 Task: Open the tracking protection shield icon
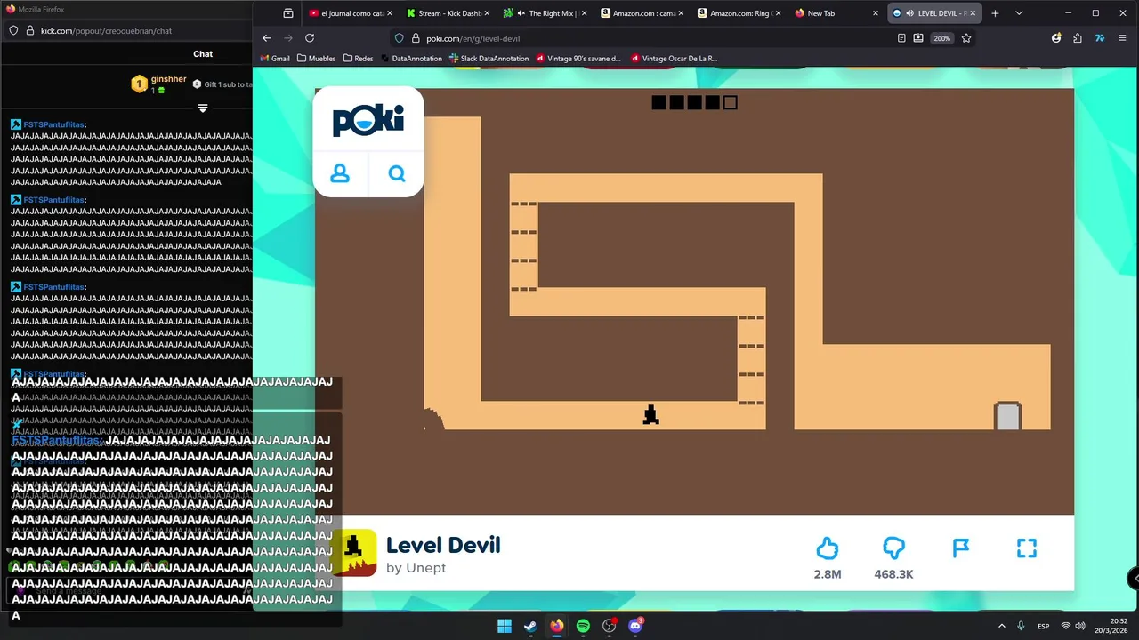pyautogui.click(x=400, y=38)
